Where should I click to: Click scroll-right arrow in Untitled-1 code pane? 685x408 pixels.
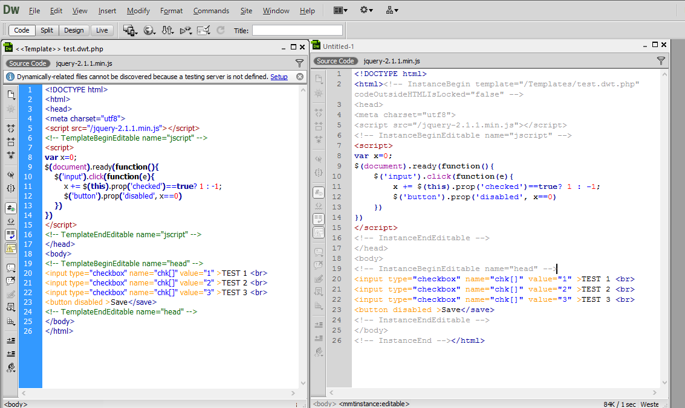coord(654,393)
